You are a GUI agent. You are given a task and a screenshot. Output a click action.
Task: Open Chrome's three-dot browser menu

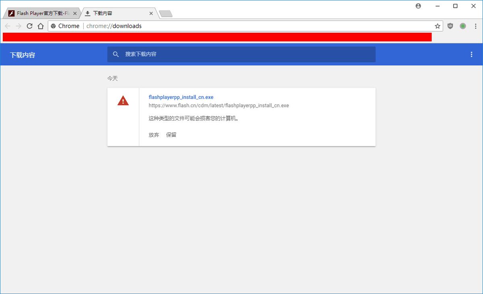pos(475,26)
